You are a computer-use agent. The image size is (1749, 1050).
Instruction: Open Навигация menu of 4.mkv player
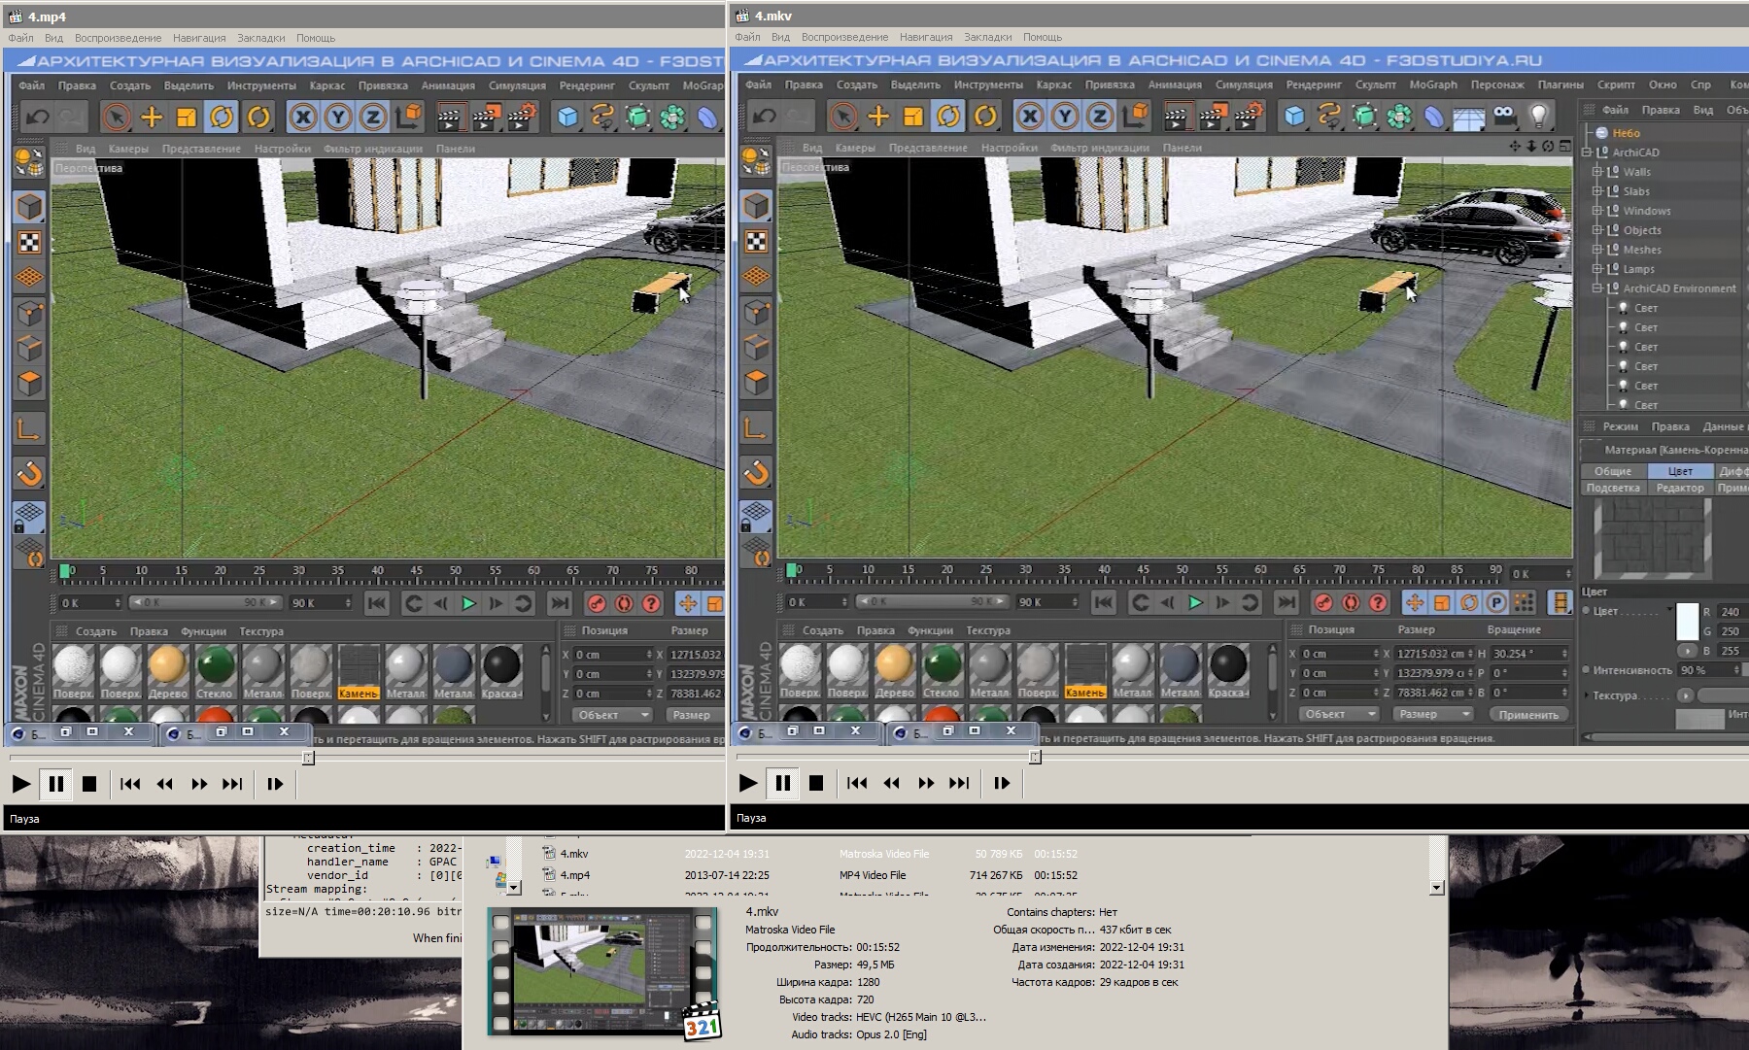(x=926, y=37)
